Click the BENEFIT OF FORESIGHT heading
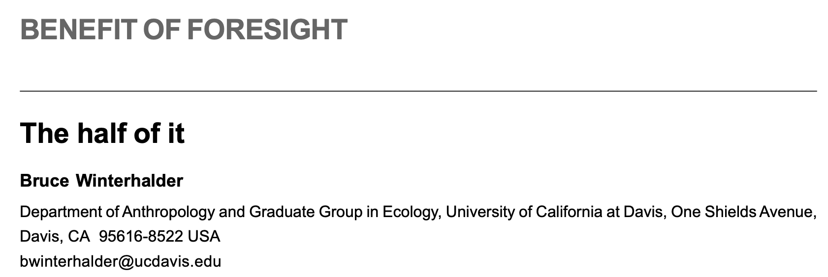Screen dimensions: 828x277 [183, 29]
